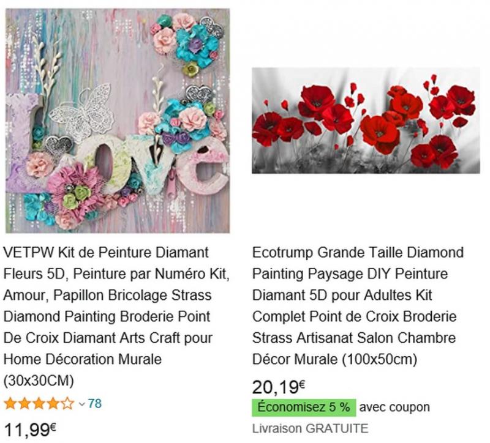Click the third gold rating star

tap(39, 404)
